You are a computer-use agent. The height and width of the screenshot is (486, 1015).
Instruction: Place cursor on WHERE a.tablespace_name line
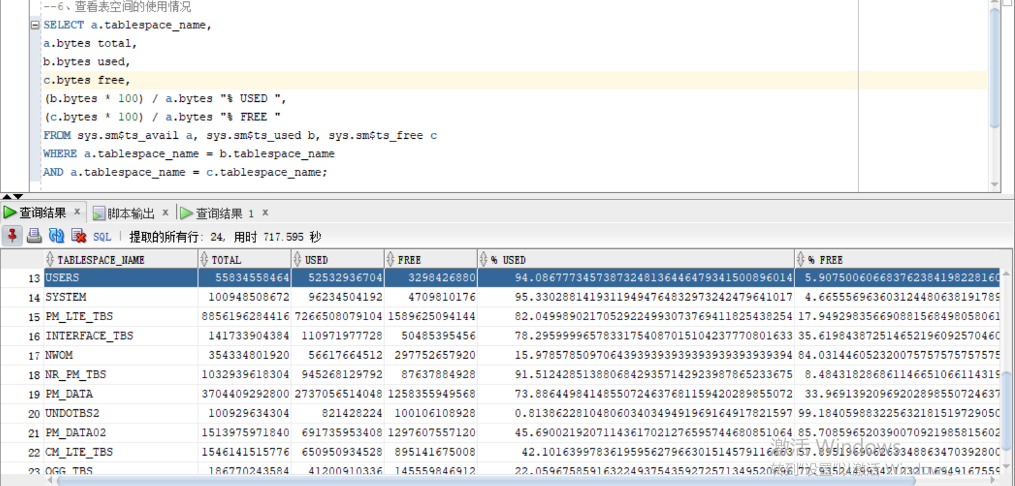(x=189, y=154)
